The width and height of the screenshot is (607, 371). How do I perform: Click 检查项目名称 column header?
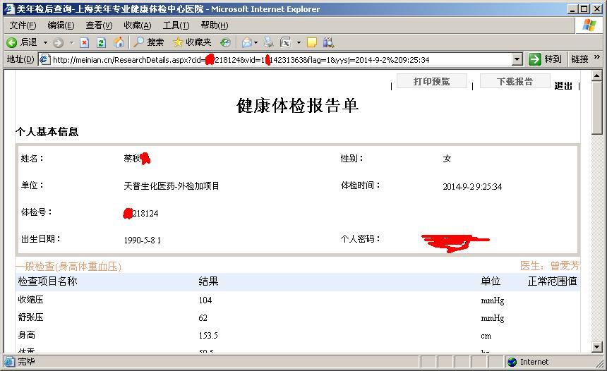click(47, 281)
